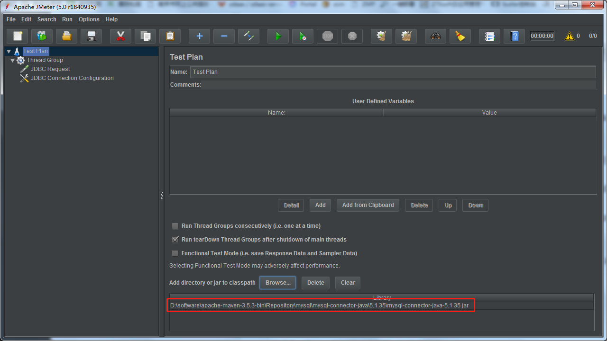Click the Down button
The image size is (607, 341).
coord(476,205)
